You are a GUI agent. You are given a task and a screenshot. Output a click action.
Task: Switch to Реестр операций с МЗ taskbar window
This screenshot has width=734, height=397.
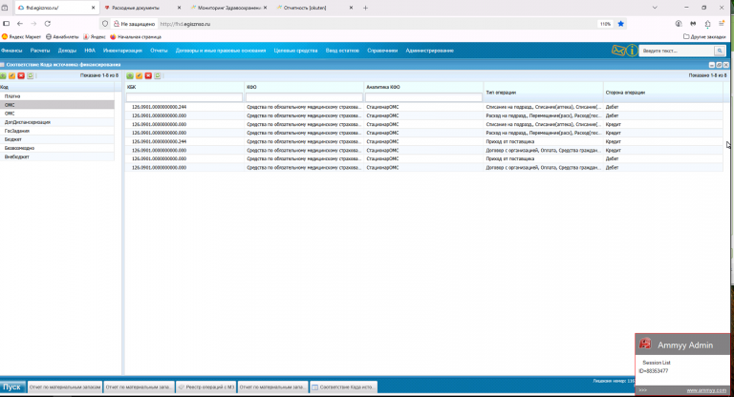(x=206, y=387)
